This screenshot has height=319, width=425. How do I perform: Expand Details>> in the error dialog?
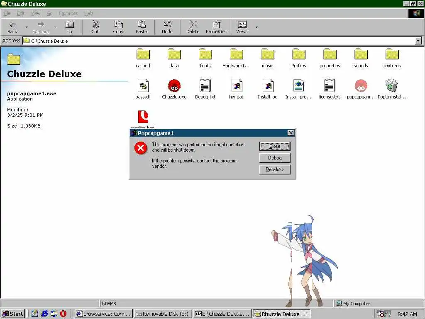click(x=275, y=169)
